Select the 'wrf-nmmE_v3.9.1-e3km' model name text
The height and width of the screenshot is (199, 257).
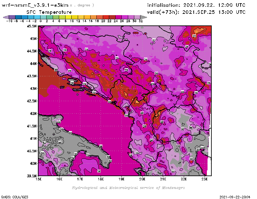pos(35,5)
